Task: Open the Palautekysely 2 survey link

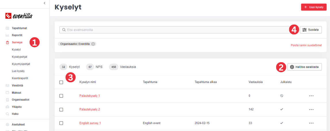Action: [x=90, y=110]
